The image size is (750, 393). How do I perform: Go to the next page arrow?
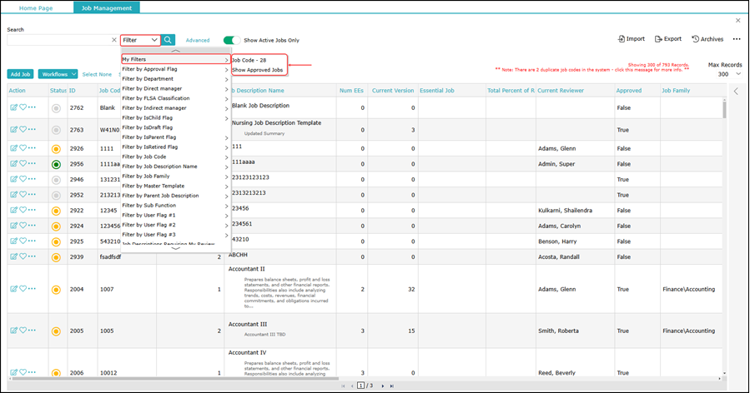click(x=383, y=386)
